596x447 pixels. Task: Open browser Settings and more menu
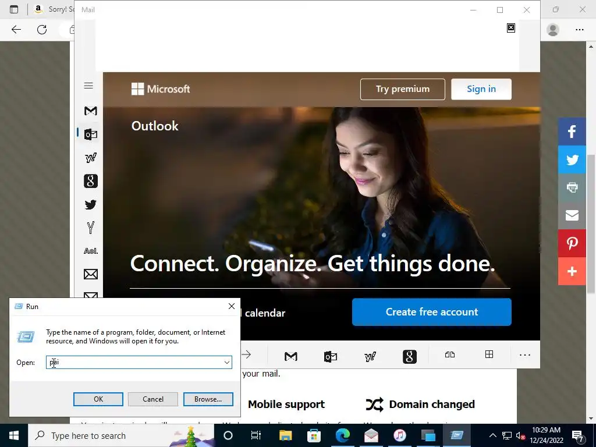pos(579,29)
